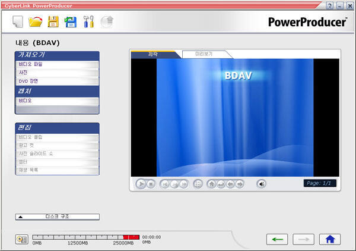Click the BDAV title text in the menu preview
Screen dimensions: 356x251
pyautogui.click(x=238, y=76)
